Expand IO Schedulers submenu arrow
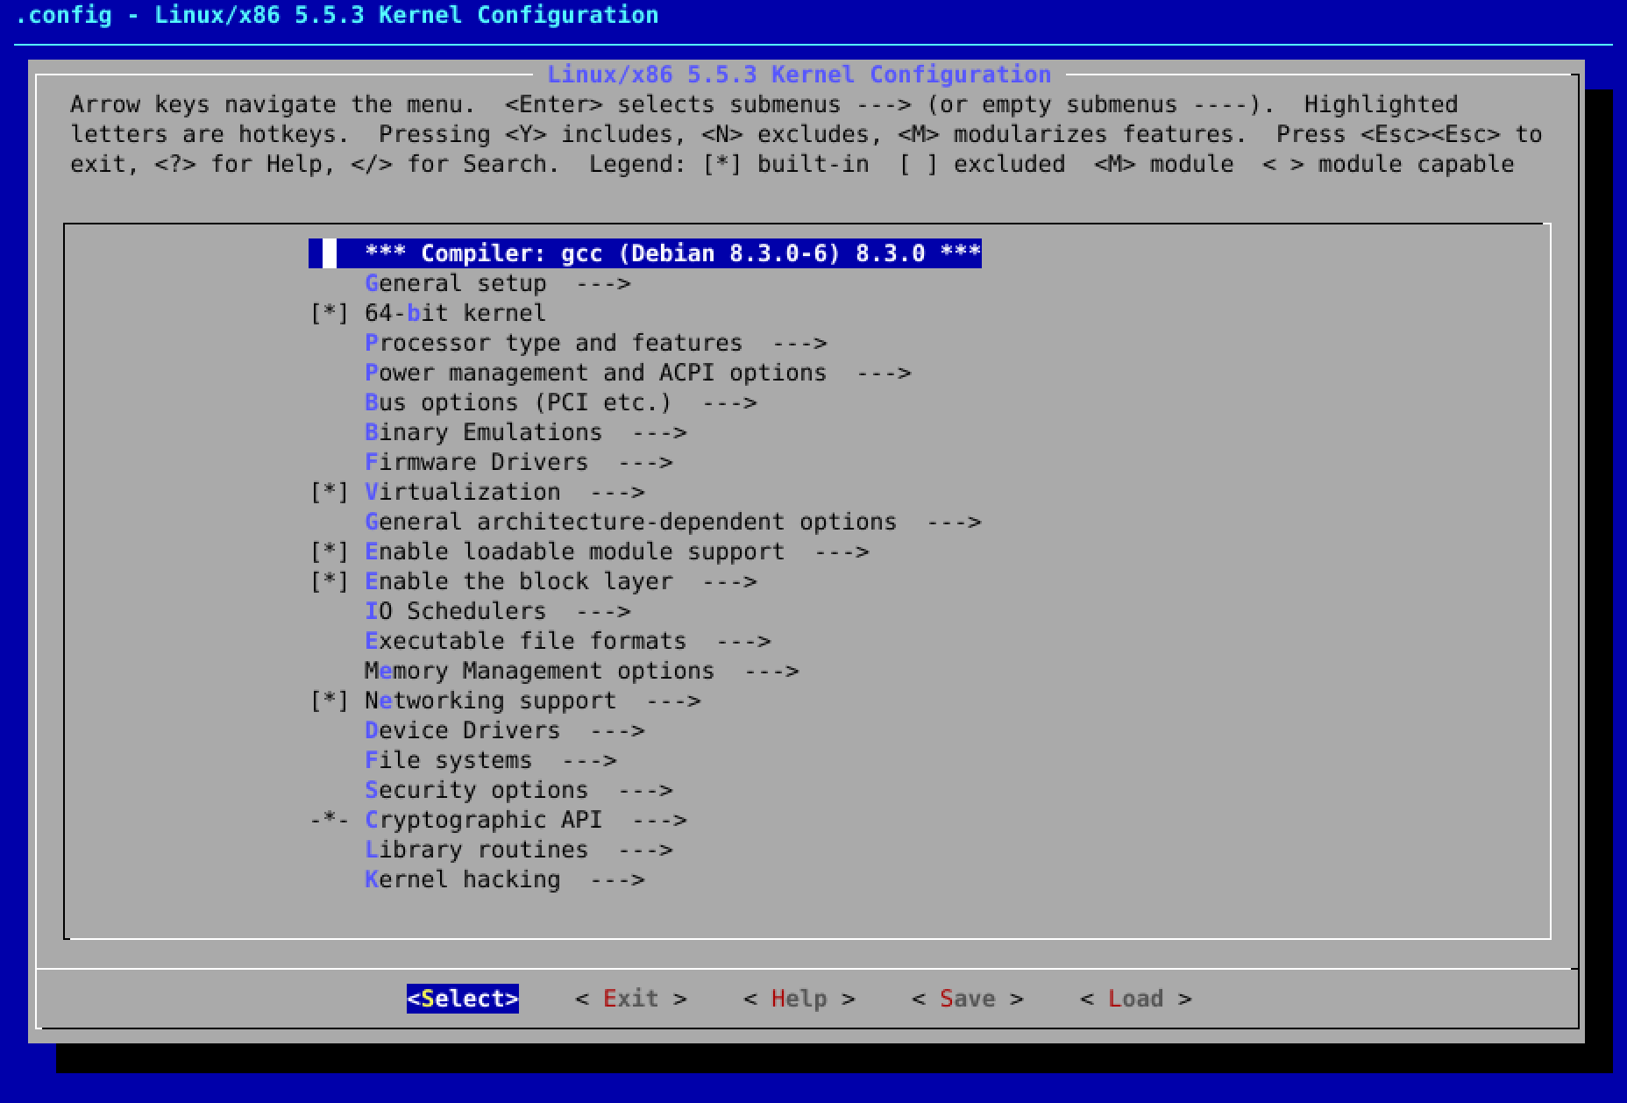Viewport: 1627px width, 1103px height. pos(603,611)
